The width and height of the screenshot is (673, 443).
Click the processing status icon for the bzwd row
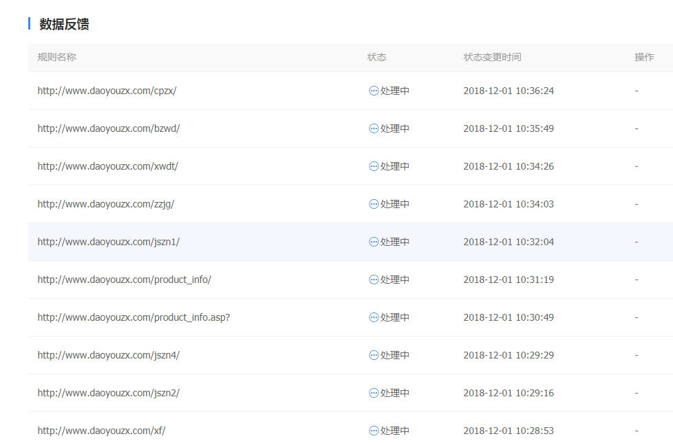(x=374, y=128)
